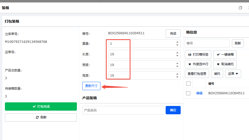Click BOX250604110304511 in the 箱信息 table row
Viewport: 249px width, 140px height.
226,93
